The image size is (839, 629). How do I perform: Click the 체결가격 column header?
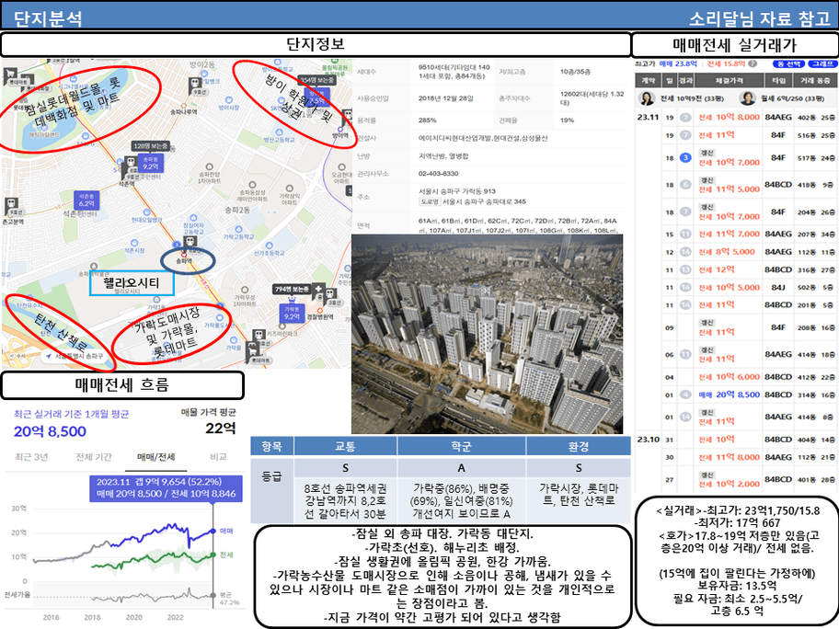[729, 80]
